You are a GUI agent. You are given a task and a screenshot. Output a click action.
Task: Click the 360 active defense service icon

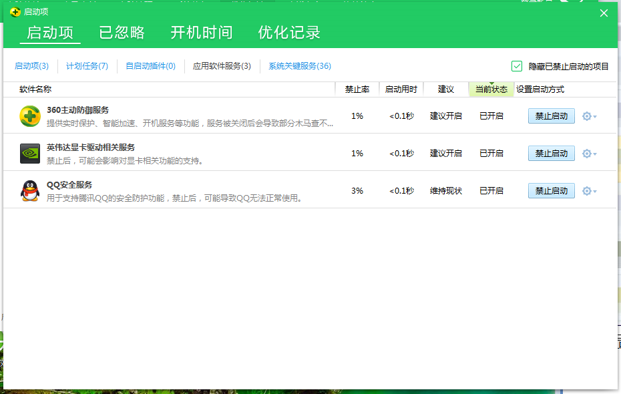click(x=30, y=116)
